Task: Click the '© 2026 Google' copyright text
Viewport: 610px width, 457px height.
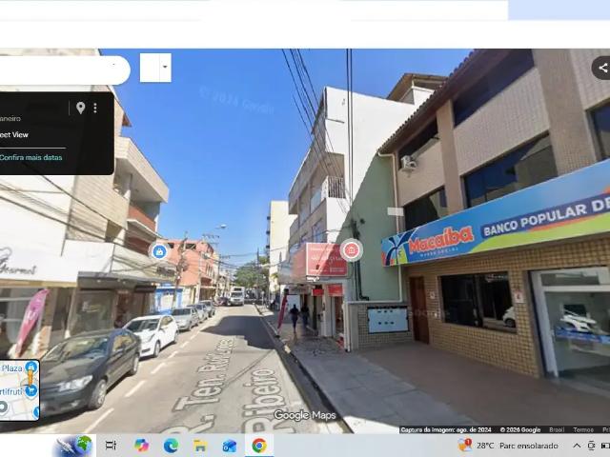Action: [x=520, y=429]
